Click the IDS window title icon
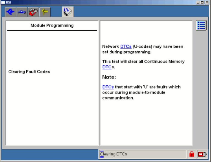The width and height of the screenshot is (211, 162). (3, 2)
